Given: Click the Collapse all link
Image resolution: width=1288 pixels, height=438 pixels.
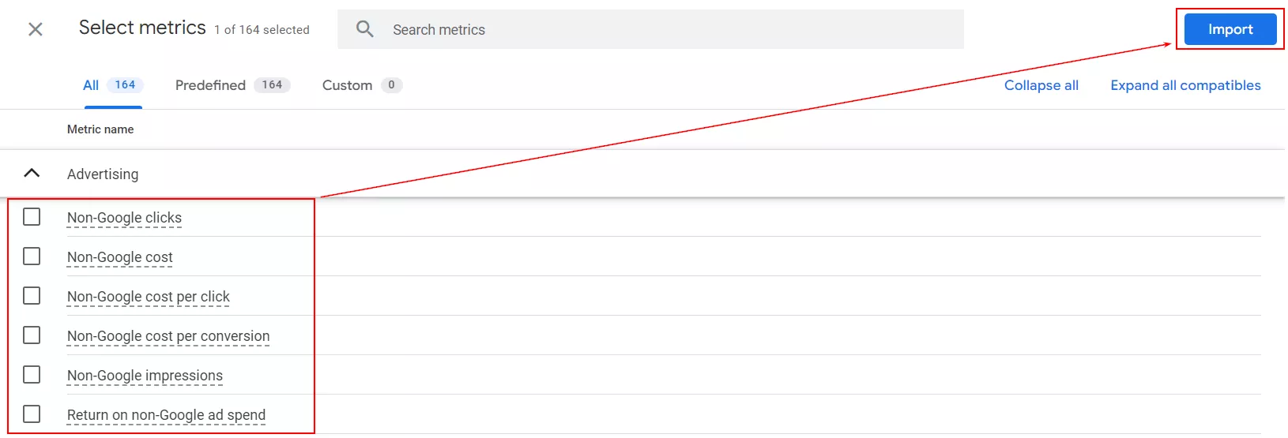Looking at the screenshot, I should tap(1041, 85).
